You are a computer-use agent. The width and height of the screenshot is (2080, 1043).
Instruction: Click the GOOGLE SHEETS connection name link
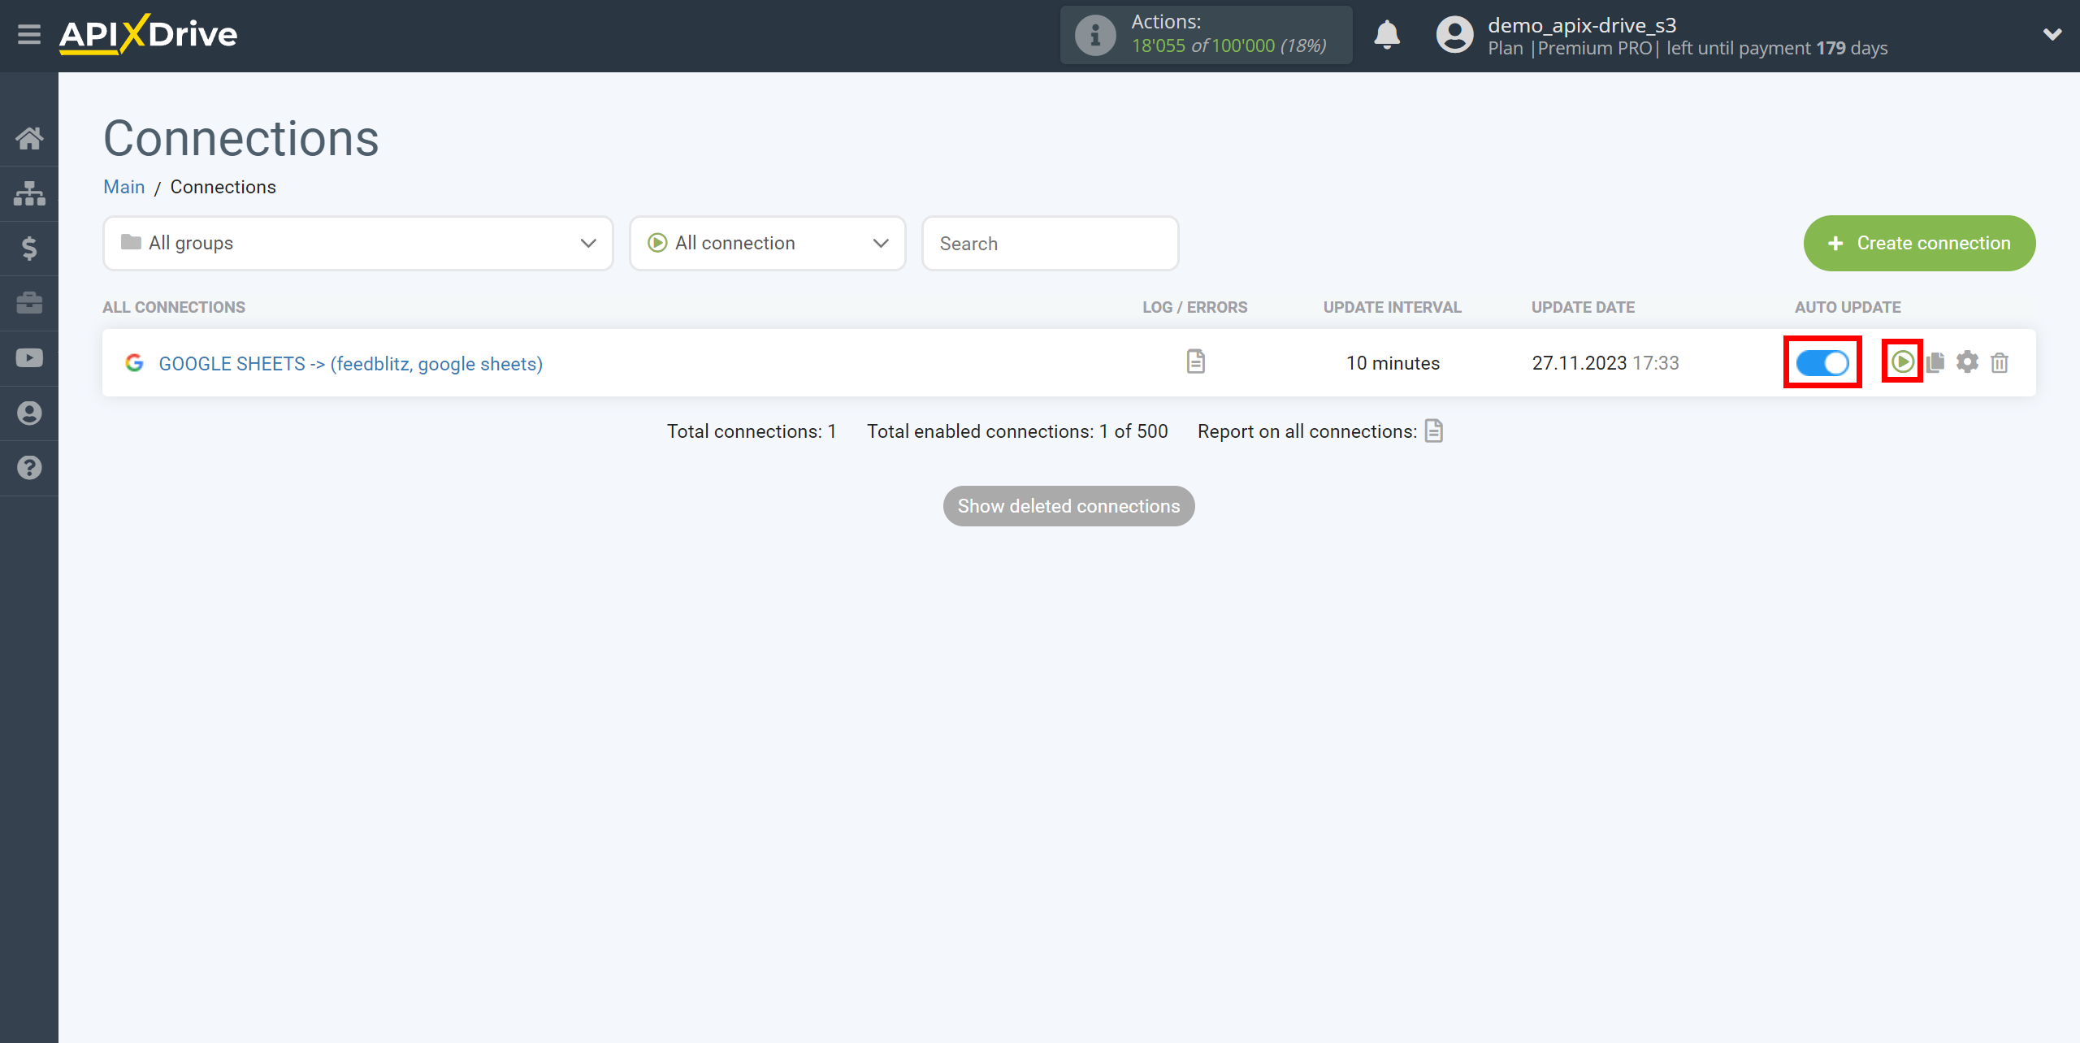coord(349,363)
